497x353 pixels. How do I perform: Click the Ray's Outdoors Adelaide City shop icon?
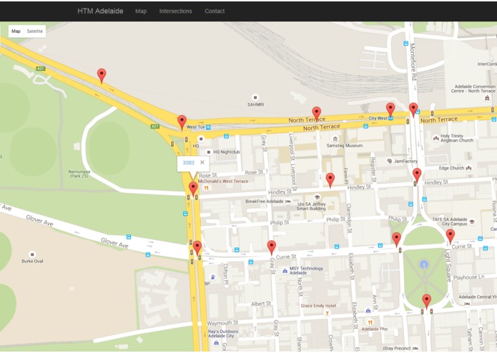pyautogui.click(x=216, y=342)
